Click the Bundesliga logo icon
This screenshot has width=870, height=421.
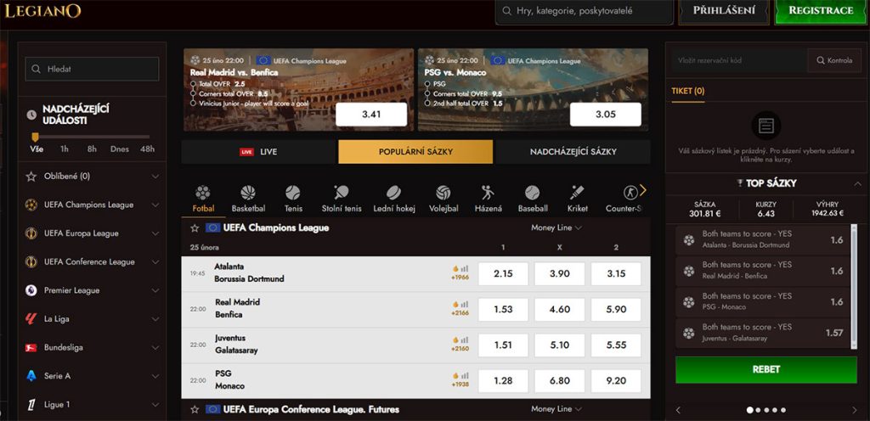[31, 348]
